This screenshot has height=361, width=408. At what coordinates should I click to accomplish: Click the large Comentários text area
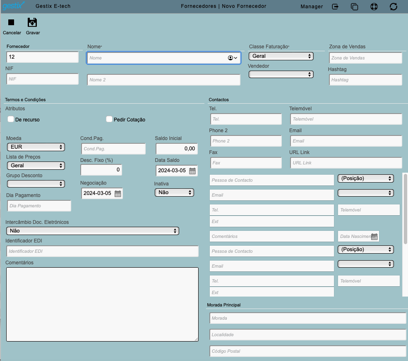102,304
